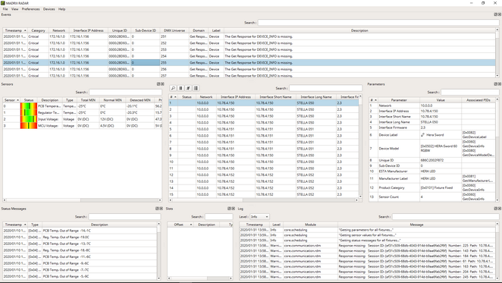Viewport: 502px width, 283px height.
Task: Select the Unique ID parameter row
Action: tap(432, 160)
